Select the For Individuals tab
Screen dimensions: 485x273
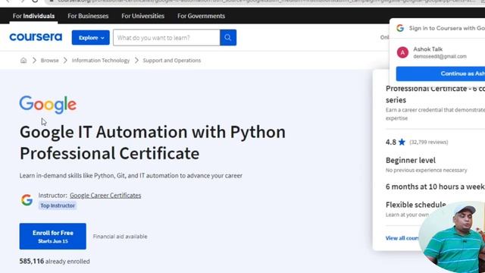coord(33,16)
